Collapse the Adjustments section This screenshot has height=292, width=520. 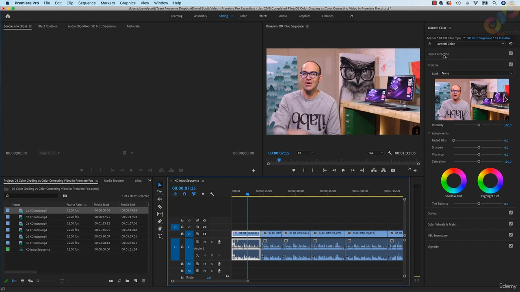point(429,133)
